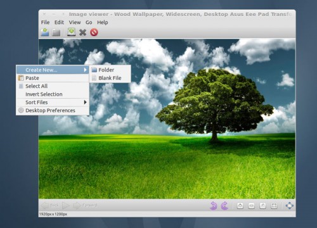Open the File menu

(45, 22)
